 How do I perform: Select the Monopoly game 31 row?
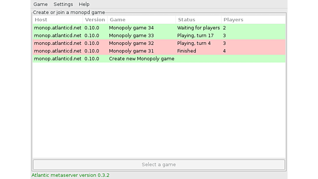pos(159,51)
